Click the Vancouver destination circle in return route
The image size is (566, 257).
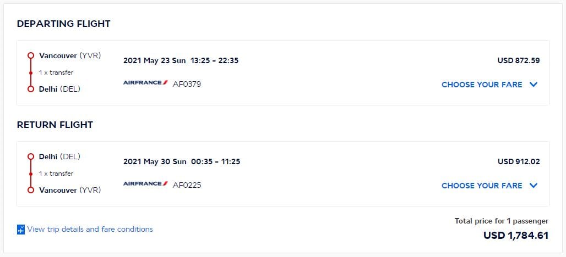(31, 190)
